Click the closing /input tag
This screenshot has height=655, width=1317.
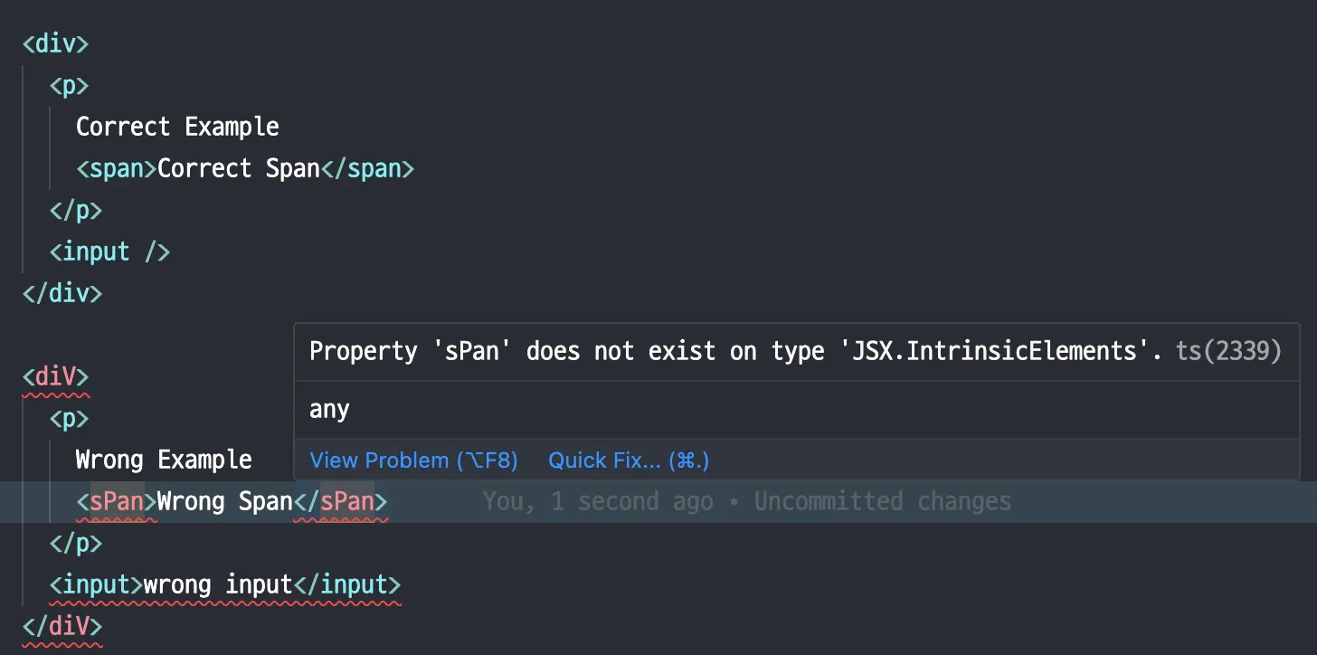coord(347,584)
